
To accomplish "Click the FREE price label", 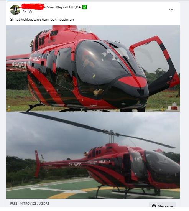I will coord(13,203).
